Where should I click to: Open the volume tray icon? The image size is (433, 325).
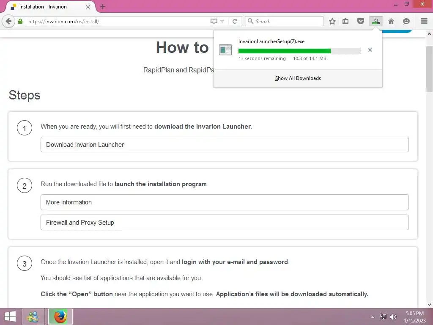pos(393,317)
